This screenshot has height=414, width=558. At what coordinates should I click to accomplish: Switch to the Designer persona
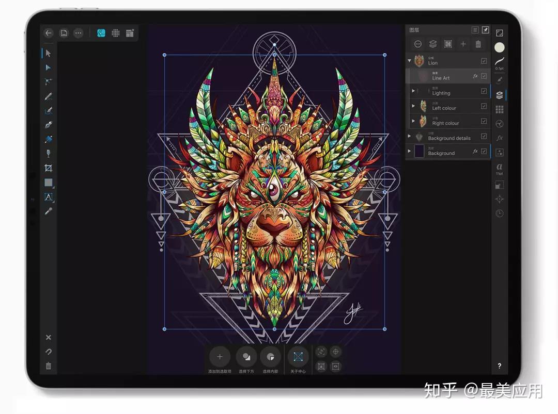point(101,33)
